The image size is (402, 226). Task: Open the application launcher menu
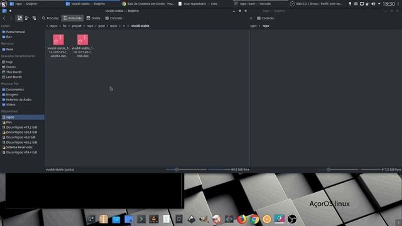pyautogui.click(x=4, y=4)
